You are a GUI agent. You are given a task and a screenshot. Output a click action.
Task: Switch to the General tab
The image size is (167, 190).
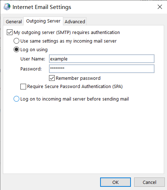[x=14, y=21]
